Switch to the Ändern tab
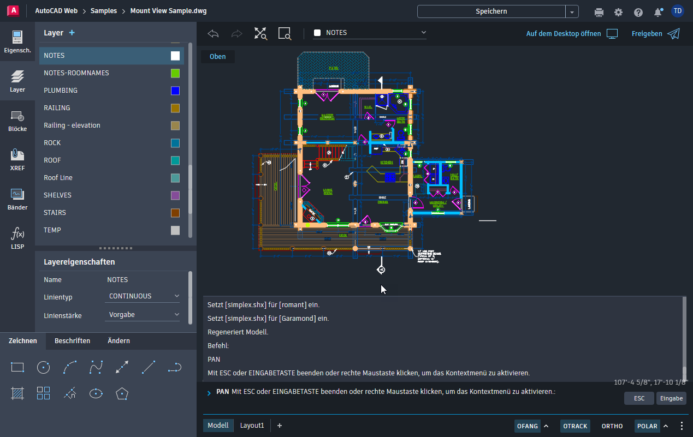 119,340
